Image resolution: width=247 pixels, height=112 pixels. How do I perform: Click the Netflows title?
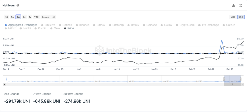8,5
